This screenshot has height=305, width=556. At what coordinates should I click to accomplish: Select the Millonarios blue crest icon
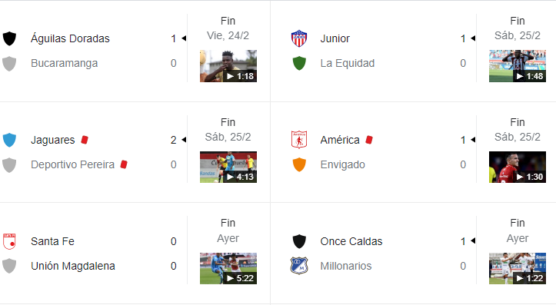pyautogui.click(x=299, y=266)
